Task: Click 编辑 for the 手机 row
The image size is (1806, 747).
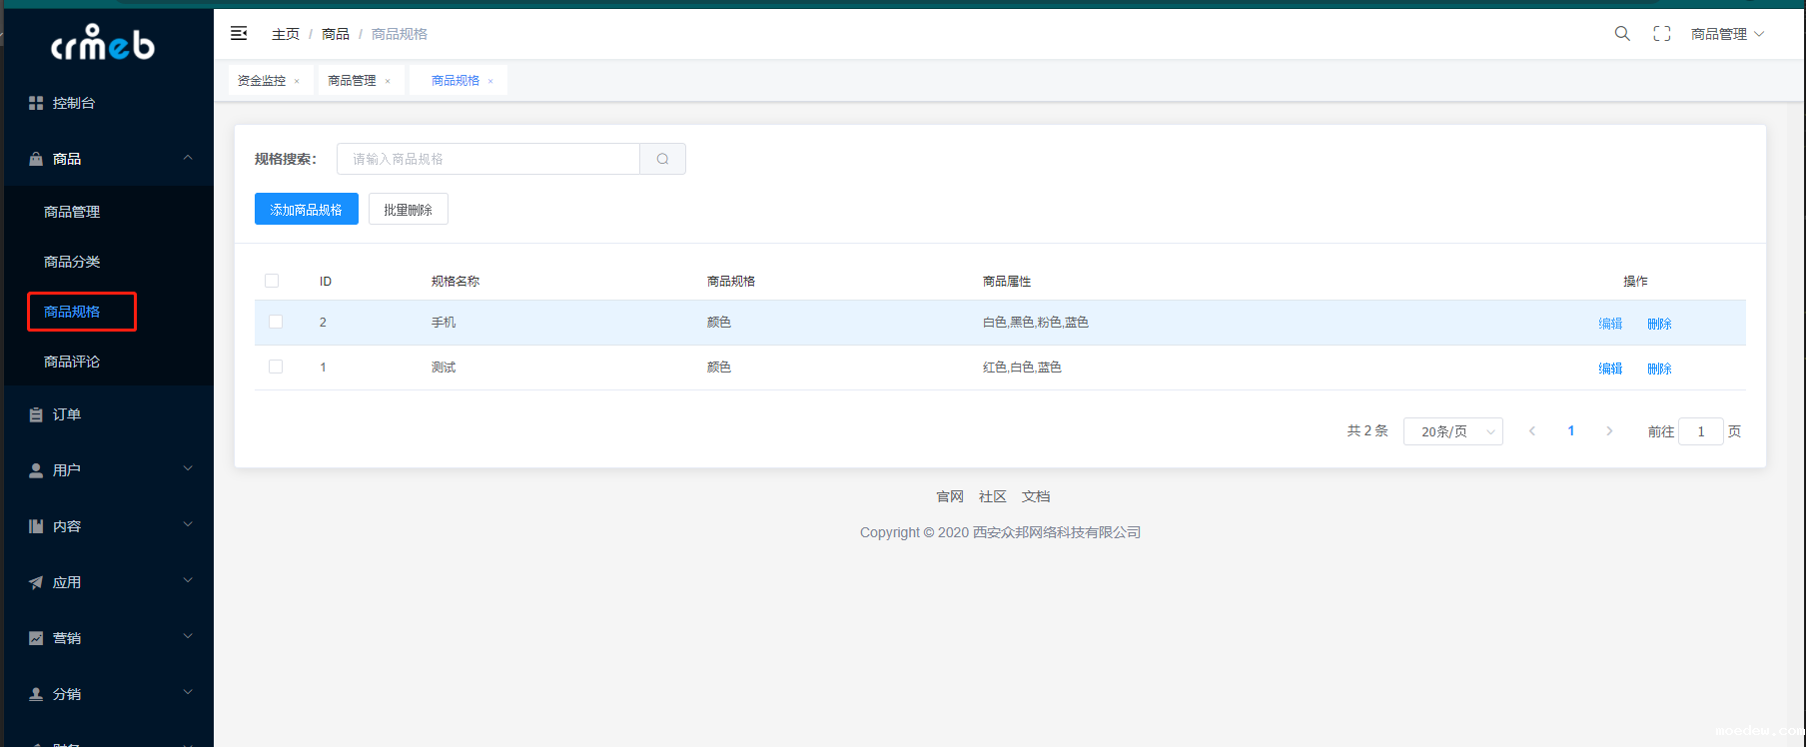Action: point(1610,324)
